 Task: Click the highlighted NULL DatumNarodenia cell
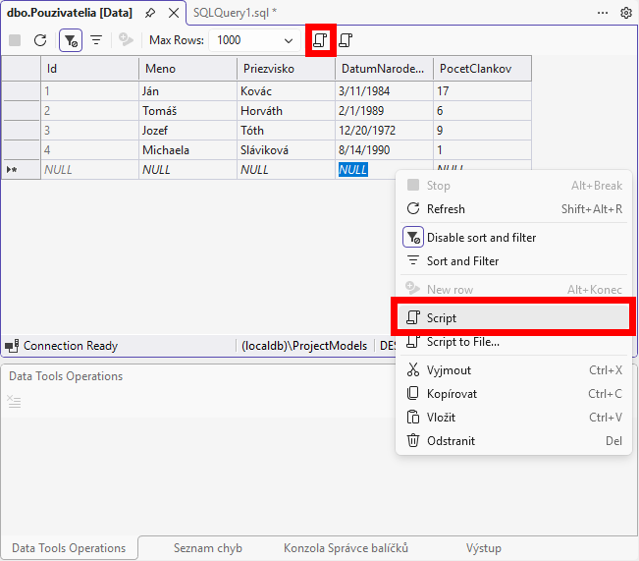(353, 169)
